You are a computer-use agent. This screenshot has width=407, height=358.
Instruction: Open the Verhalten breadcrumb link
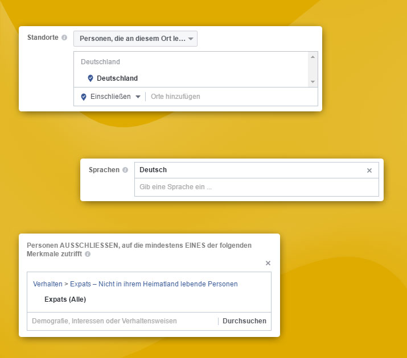click(48, 284)
